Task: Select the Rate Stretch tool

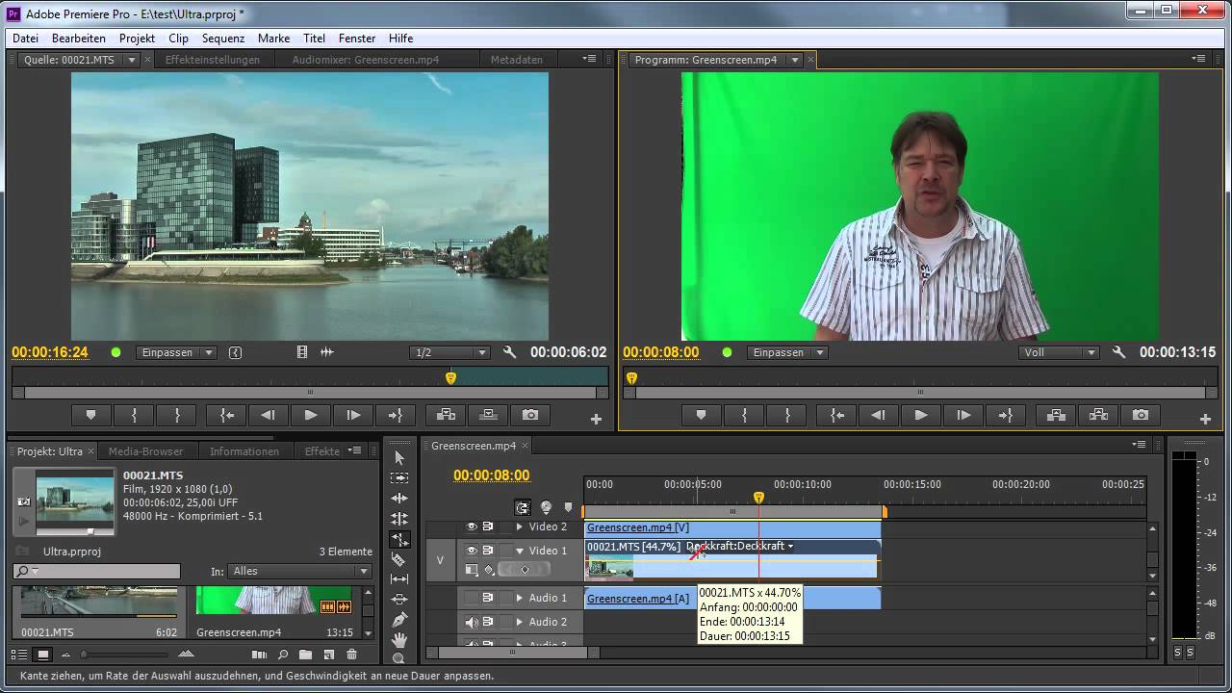Action: 399,539
